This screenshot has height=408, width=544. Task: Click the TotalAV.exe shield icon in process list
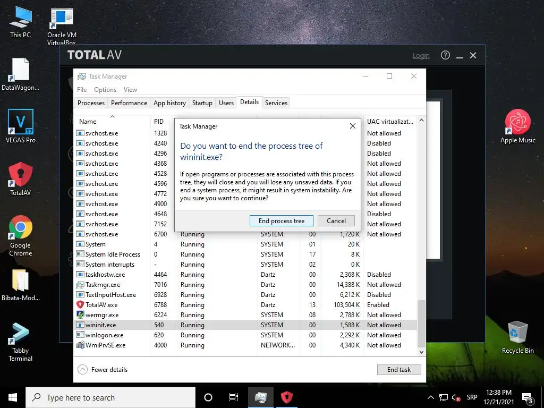(x=80, y=304)
